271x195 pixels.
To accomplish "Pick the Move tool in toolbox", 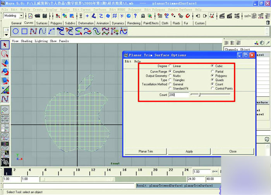I will coord(5,63).
